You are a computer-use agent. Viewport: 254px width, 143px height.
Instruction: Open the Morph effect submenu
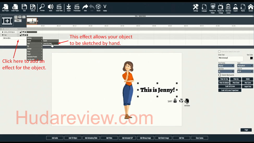tap(35, 54)
